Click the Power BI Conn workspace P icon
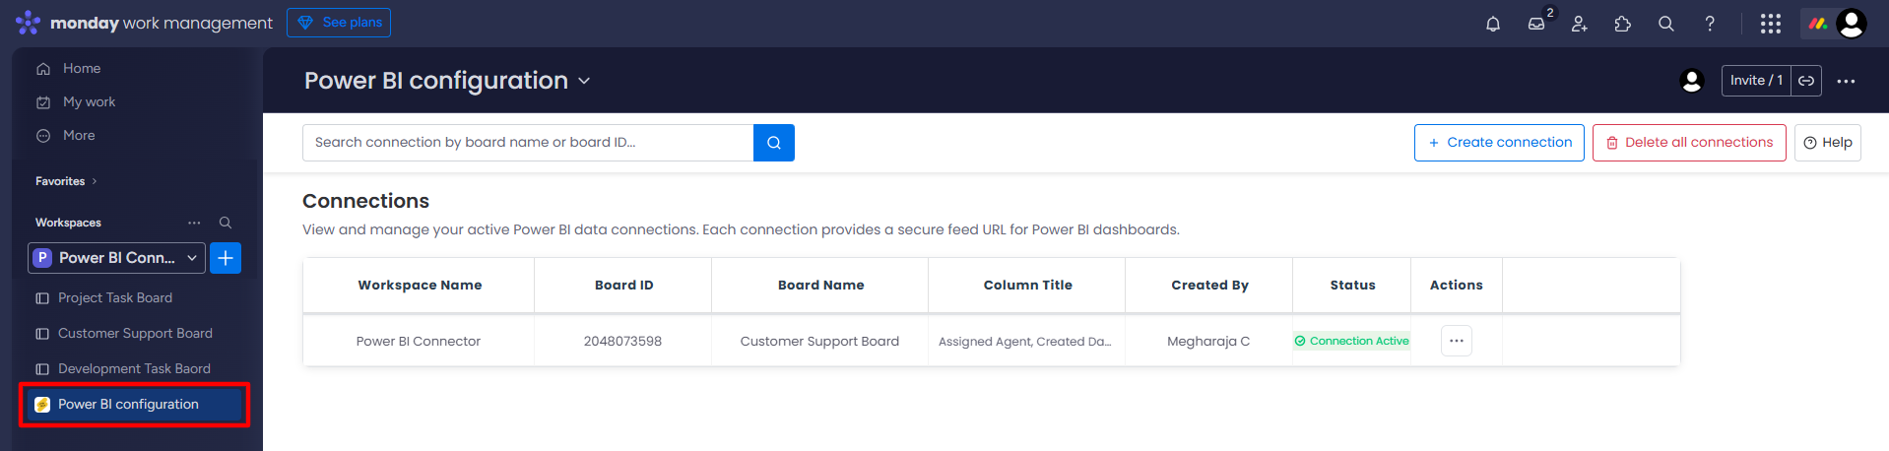This screenshot has height=451, width=1889. [42, 258]
